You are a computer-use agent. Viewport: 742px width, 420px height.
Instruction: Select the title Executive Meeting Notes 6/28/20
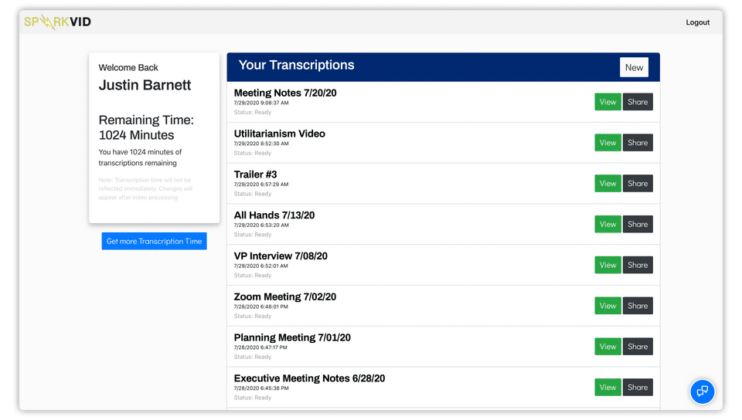[309, 378]
